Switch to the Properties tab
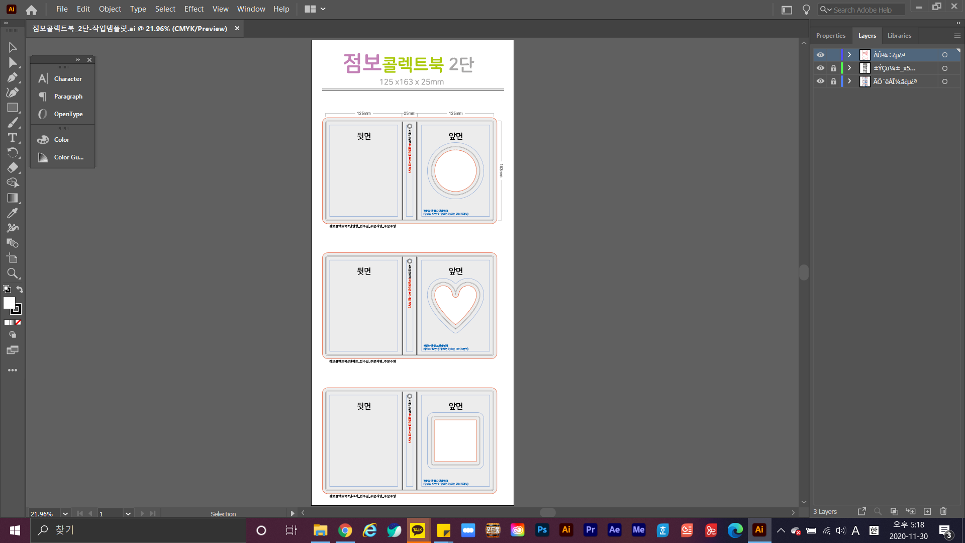 click(830, 36)
